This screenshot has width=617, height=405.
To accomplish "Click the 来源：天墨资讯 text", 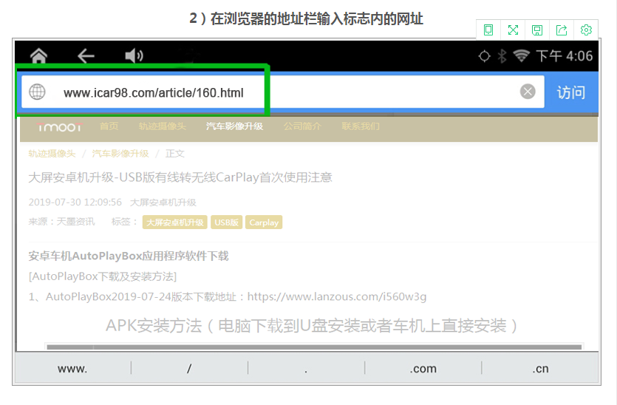I will [x=61, y=222].
